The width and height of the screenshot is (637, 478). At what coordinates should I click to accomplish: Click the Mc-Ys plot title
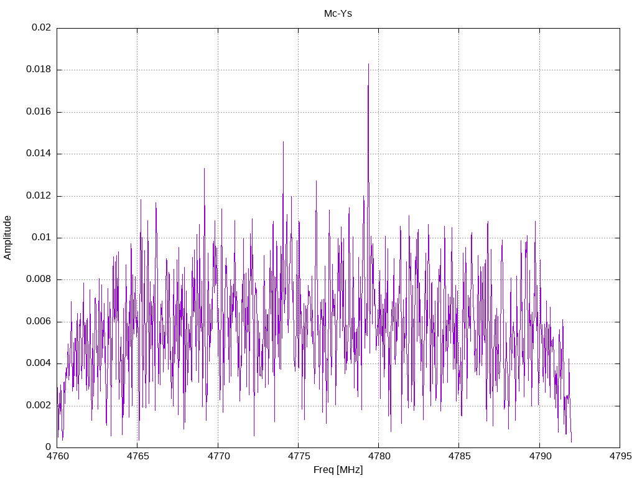pos(338,14)
